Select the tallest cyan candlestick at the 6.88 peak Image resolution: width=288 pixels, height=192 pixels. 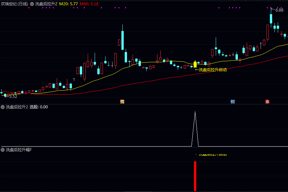pos(271,18)
